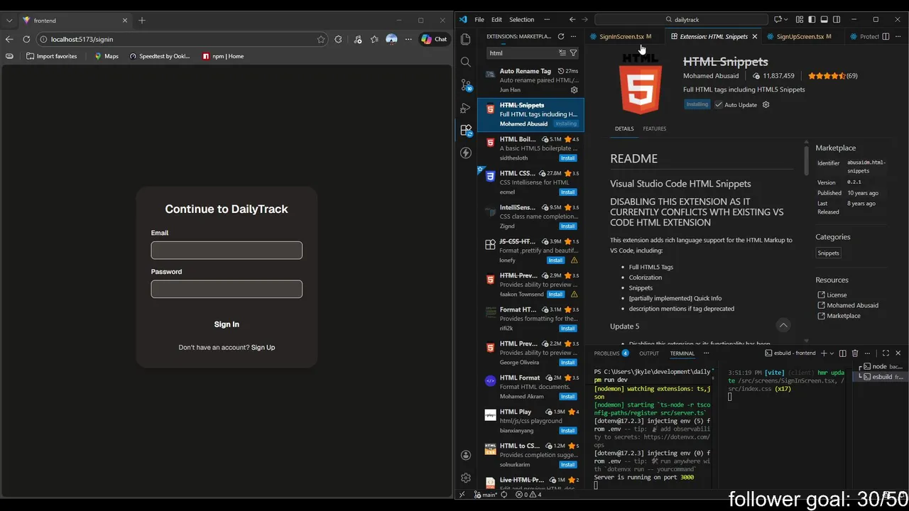Open more menu items in VS Code menu bar
The width and height of the screenshot is (909, 511).
pos(546,19)
